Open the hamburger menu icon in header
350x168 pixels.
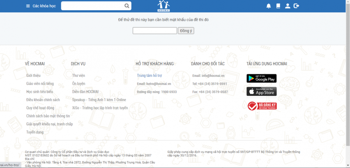(28, 6)
